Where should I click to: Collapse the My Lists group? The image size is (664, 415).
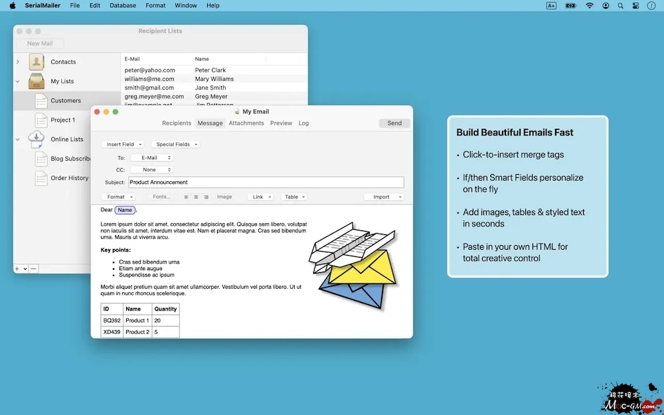[x=18, y=82]
